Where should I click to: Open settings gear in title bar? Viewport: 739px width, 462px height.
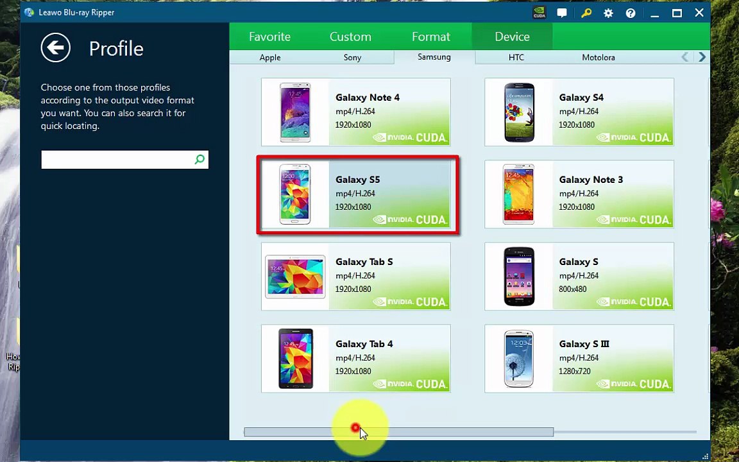pyautogui.click(x=608, y=13)
